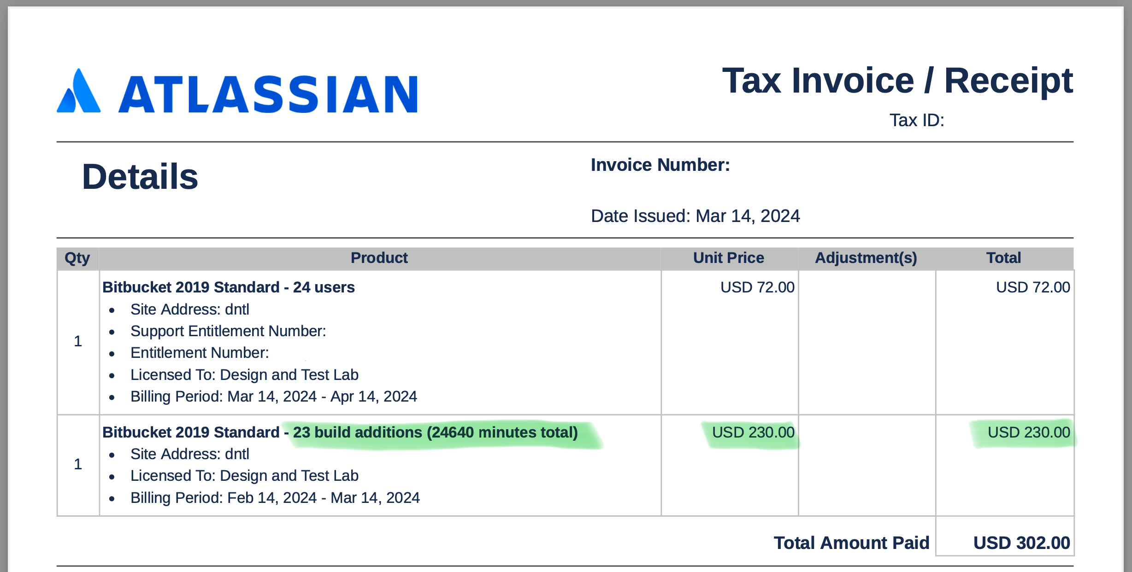Select highlighted '23 build additions (24640 minutes total)'

point(435,432)
